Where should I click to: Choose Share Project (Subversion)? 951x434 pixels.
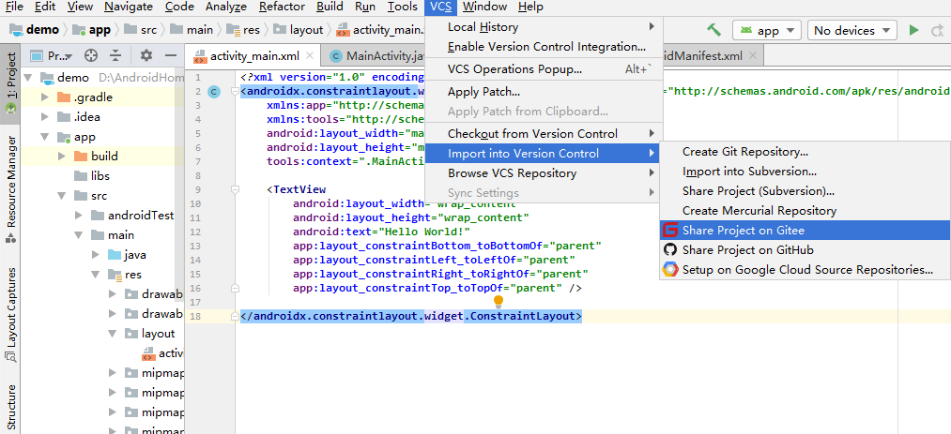coord(805,191)
